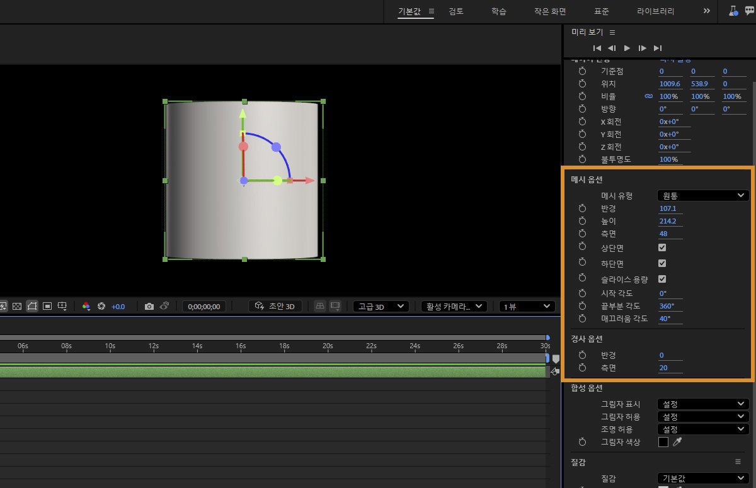Pick shadow color with the eyedropper icon

pyautogui.click(x=677, y=442)
